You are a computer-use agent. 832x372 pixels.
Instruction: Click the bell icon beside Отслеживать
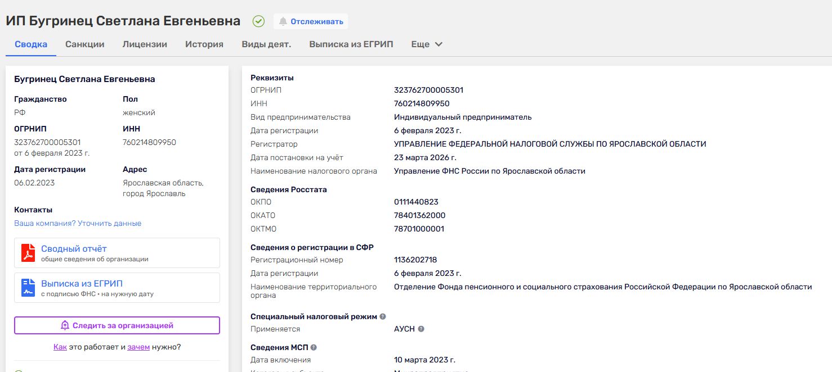point(283,21)
